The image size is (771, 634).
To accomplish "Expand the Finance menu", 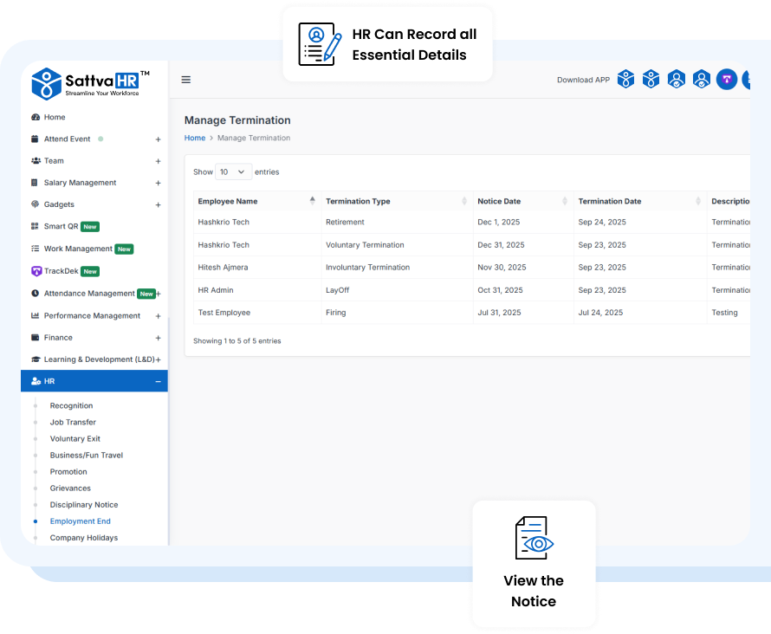I will [158, 337].
